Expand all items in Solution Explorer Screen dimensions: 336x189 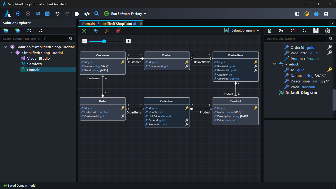pos(29,31)
